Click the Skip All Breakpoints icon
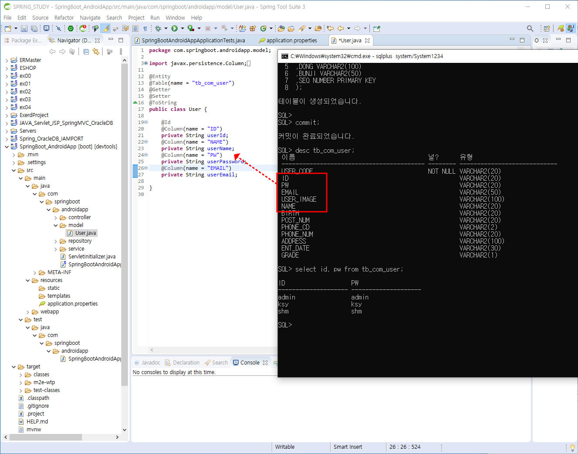The width and height of the screenshot is (578, 454). (58, 28)
